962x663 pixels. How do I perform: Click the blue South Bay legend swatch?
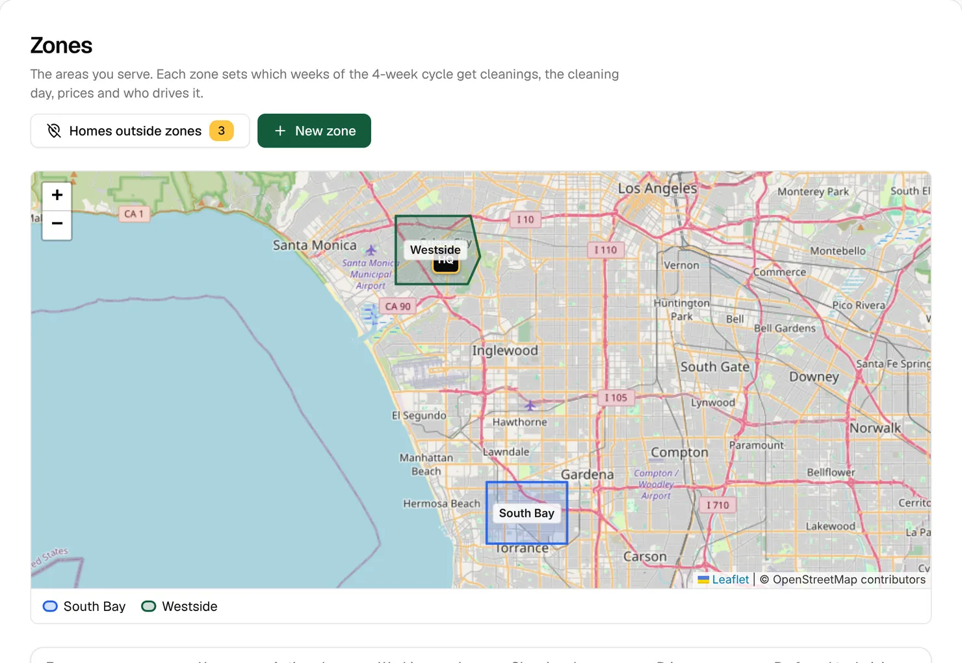click(50, 606)
